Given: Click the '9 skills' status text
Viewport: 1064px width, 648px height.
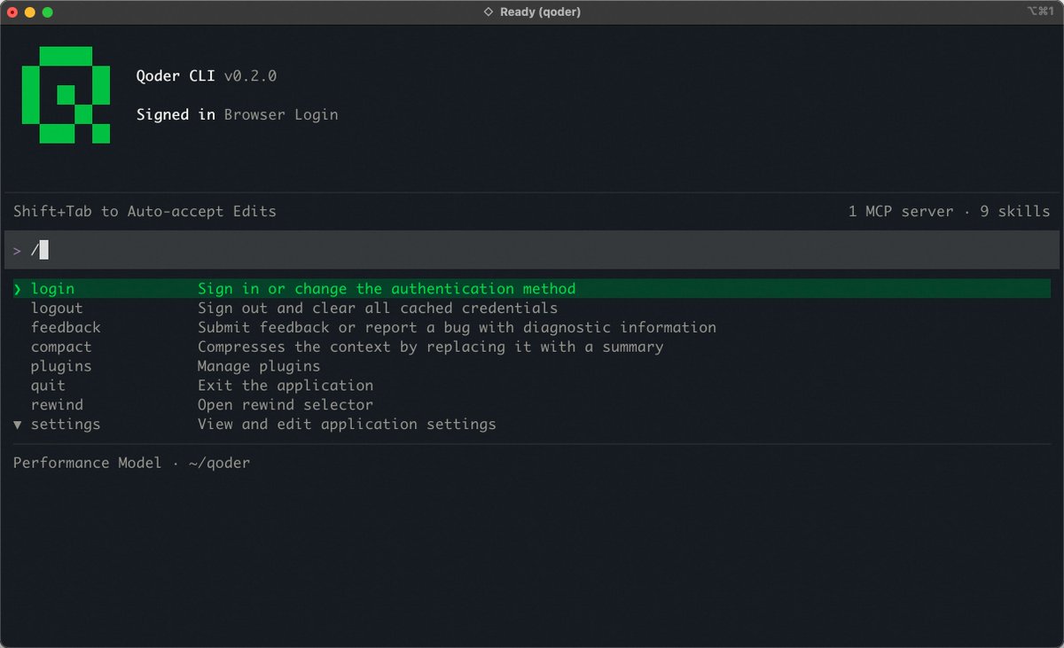Looking at the screenshot, I should coord(1015,212).
